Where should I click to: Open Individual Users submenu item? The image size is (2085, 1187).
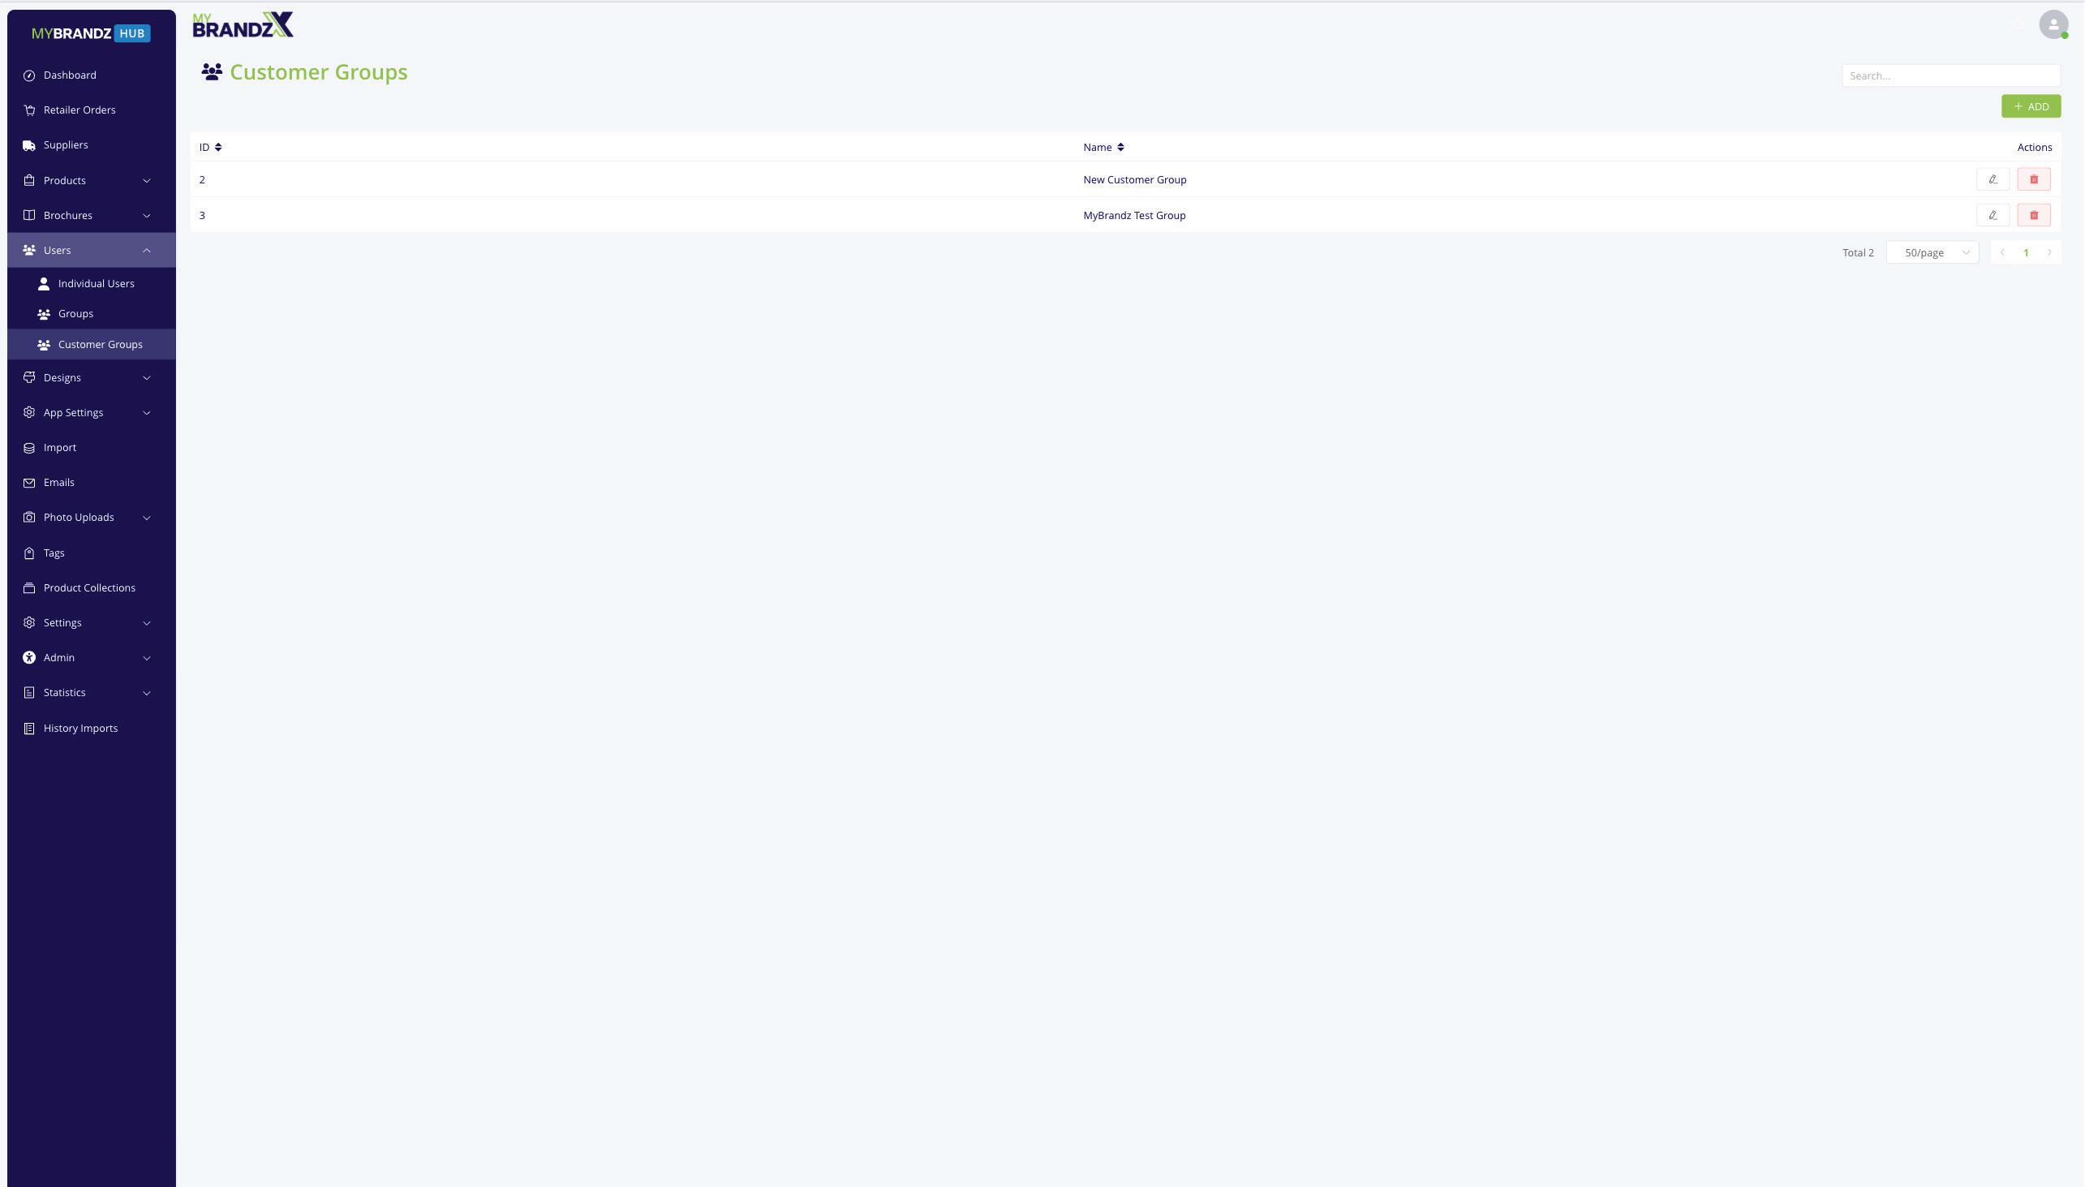pos(96,284)
